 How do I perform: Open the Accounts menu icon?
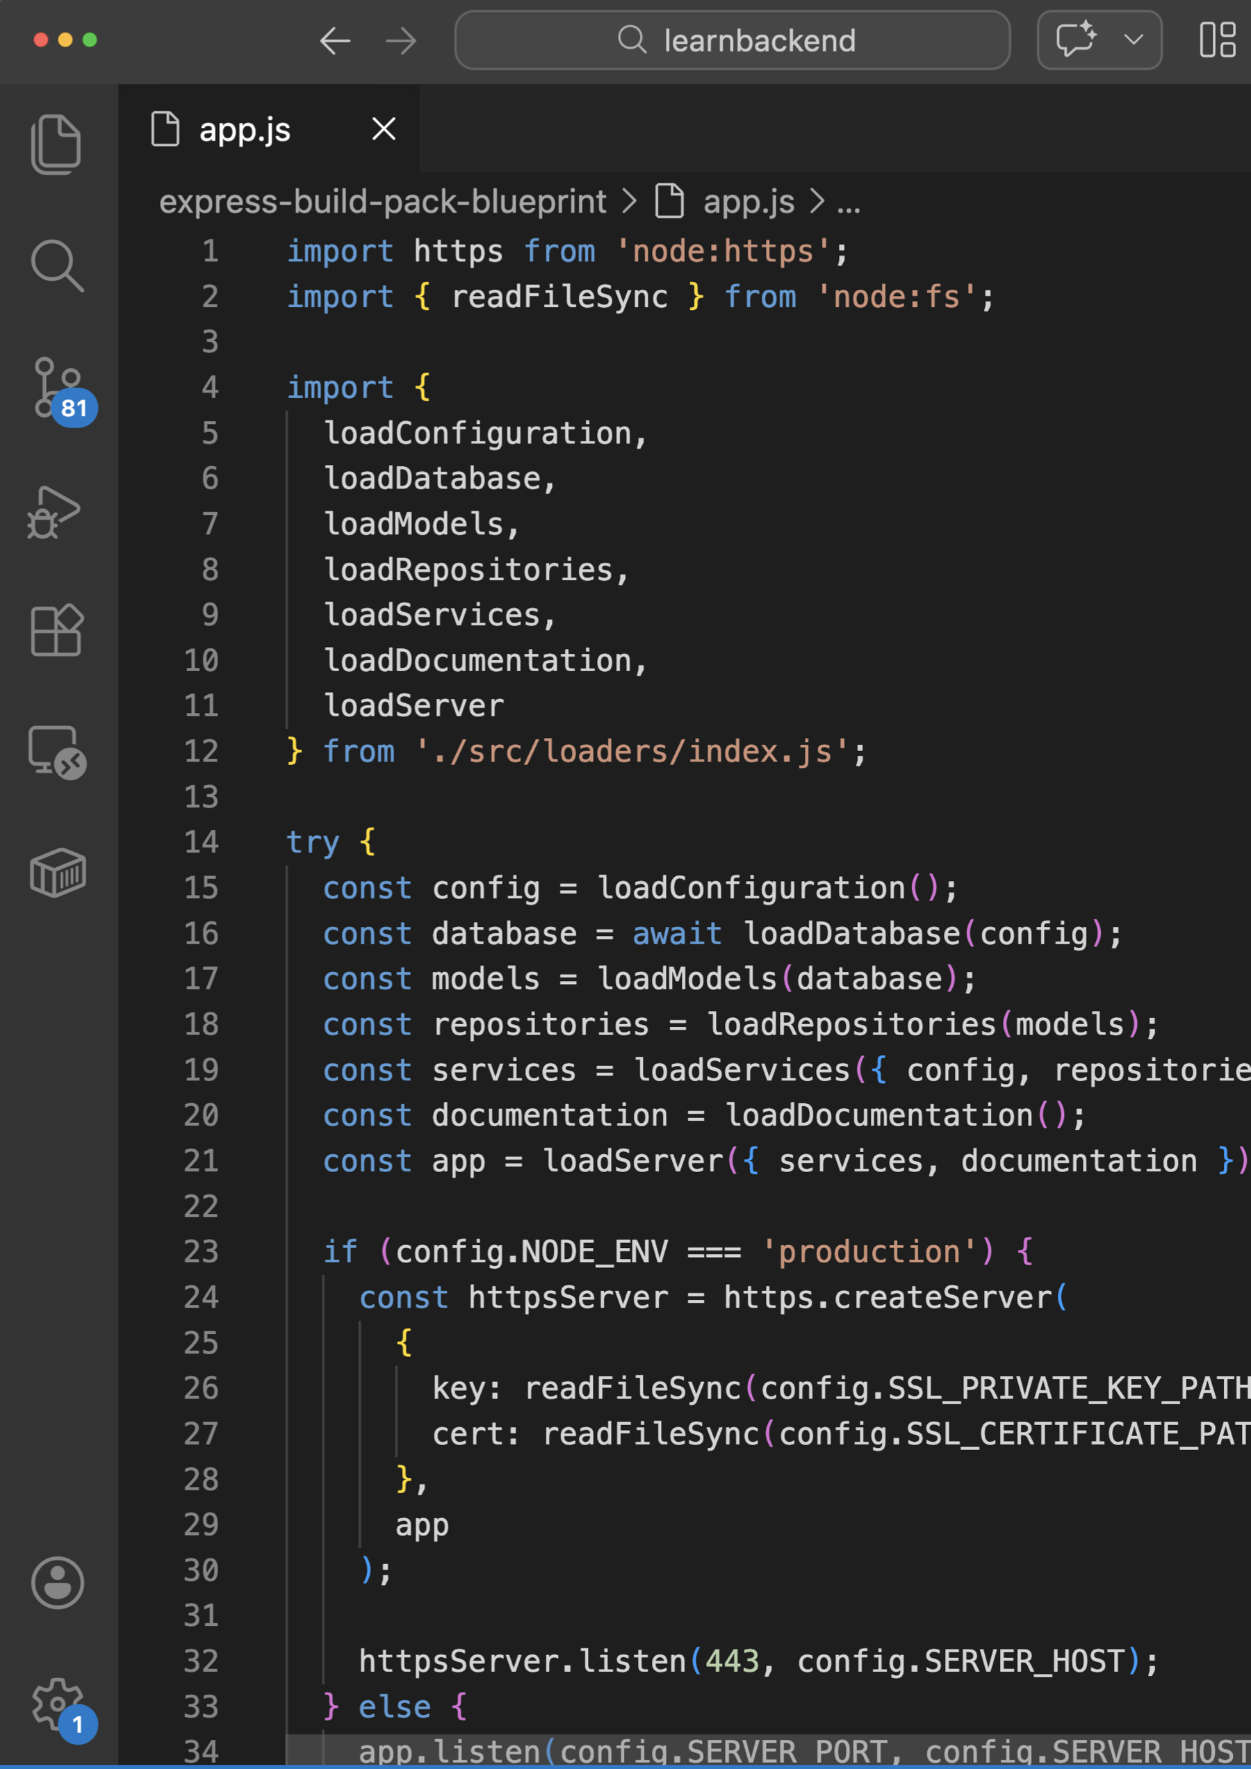coord(57,1583)
